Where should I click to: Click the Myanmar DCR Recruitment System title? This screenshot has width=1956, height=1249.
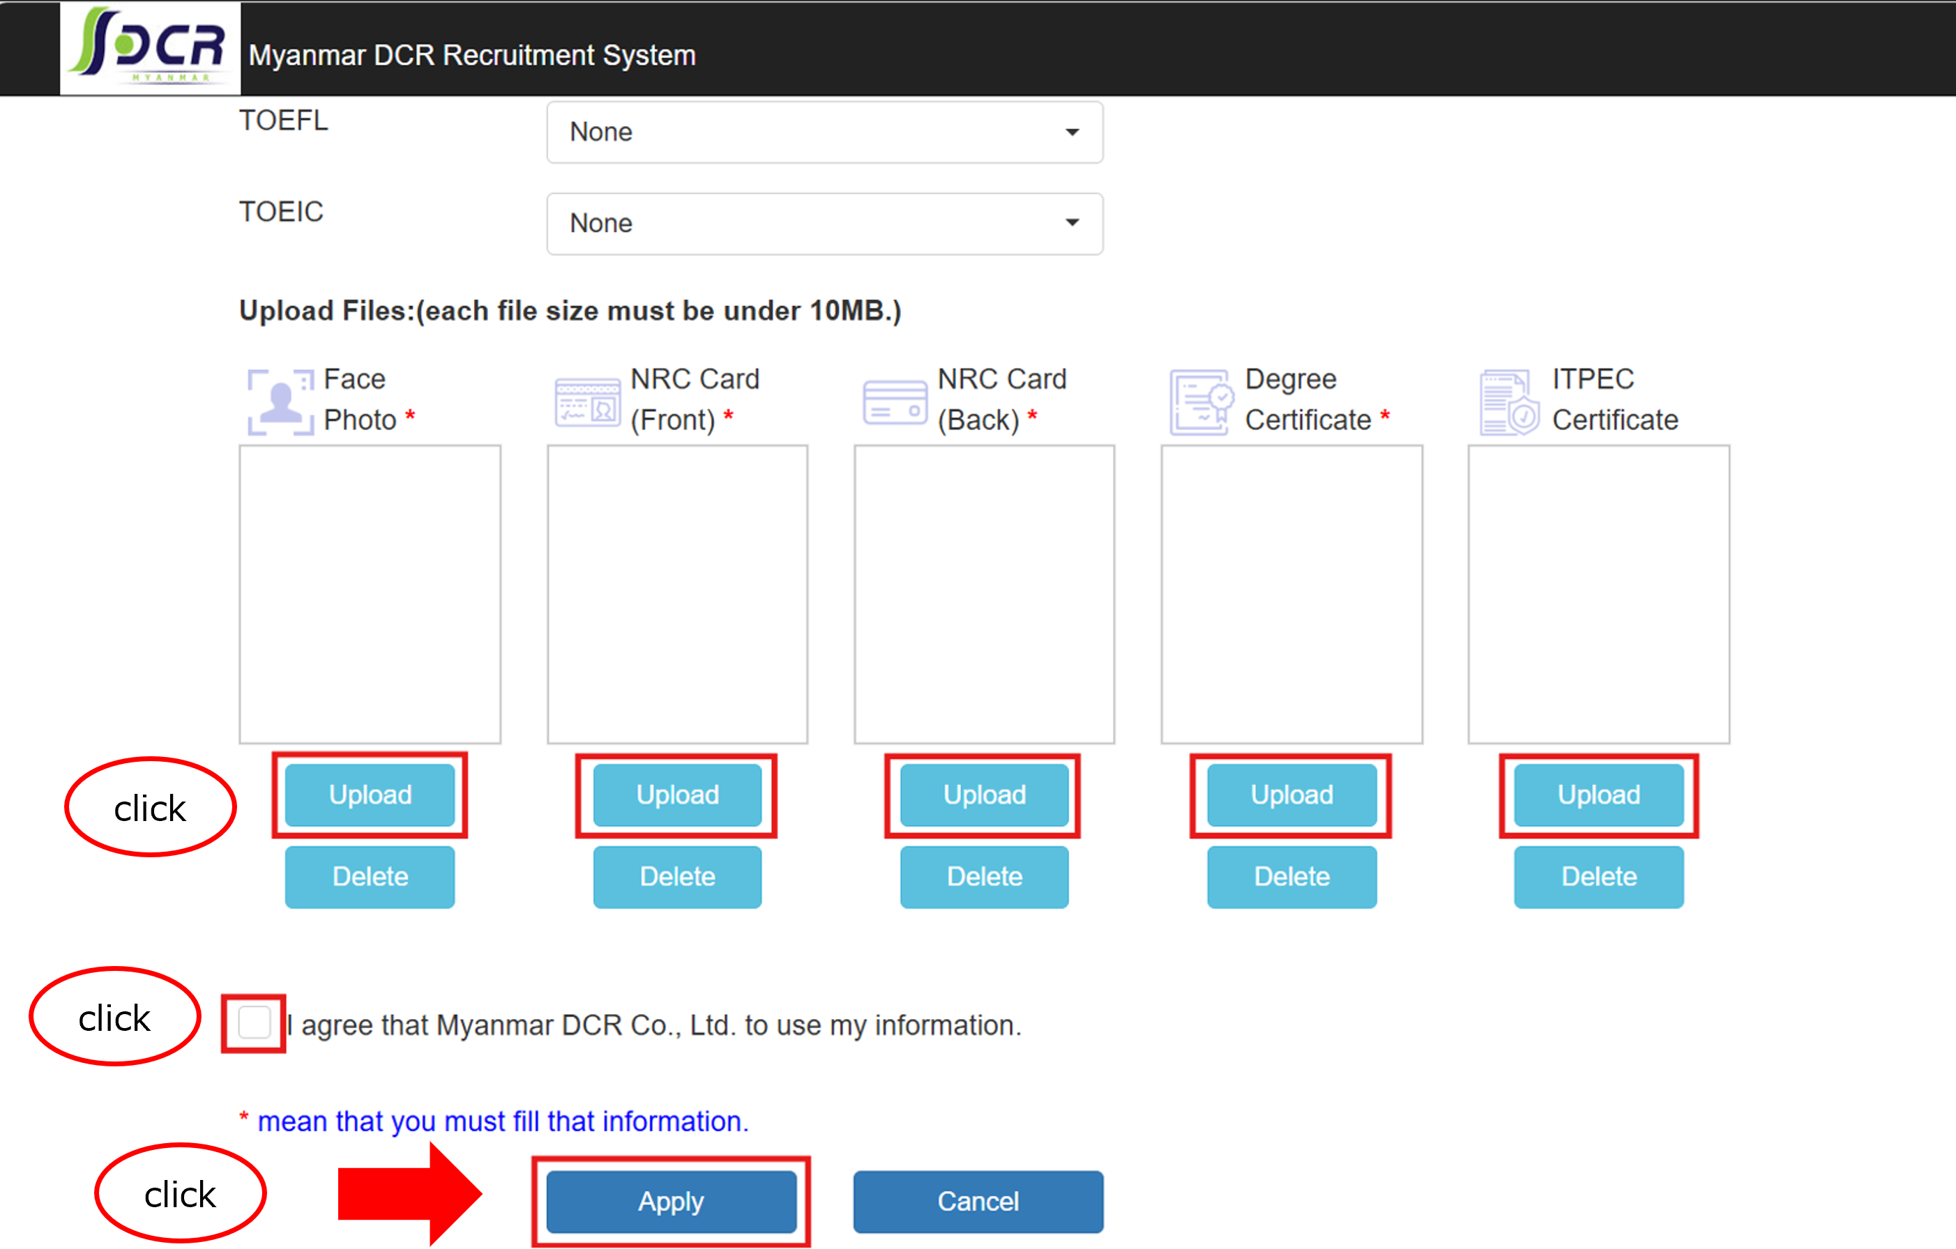[x=472, y=55]
